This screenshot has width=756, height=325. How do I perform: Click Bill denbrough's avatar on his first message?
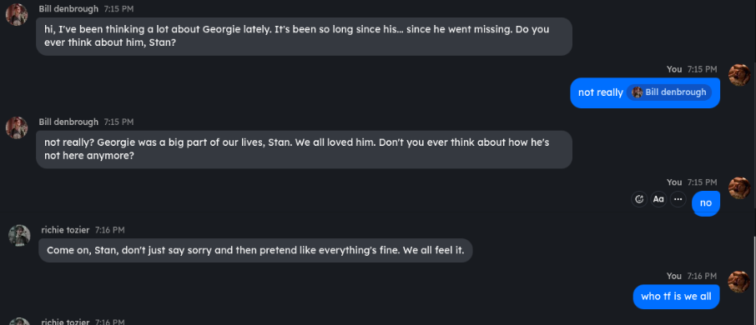[x=17, y=14]
